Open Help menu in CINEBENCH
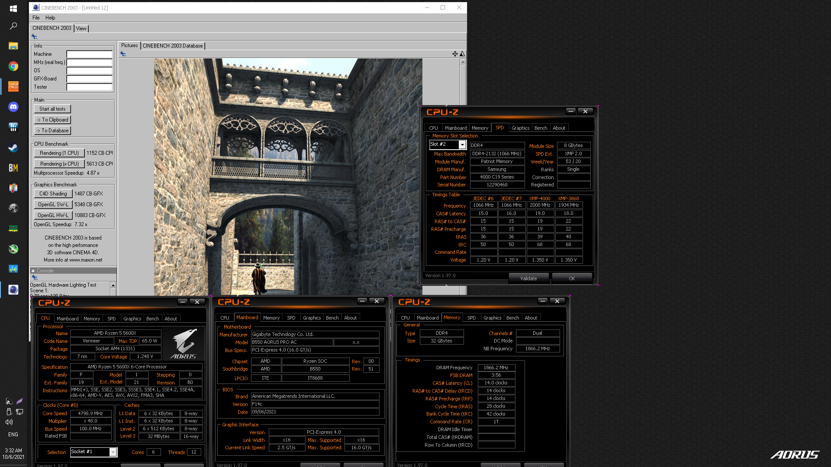 (50, 18)
